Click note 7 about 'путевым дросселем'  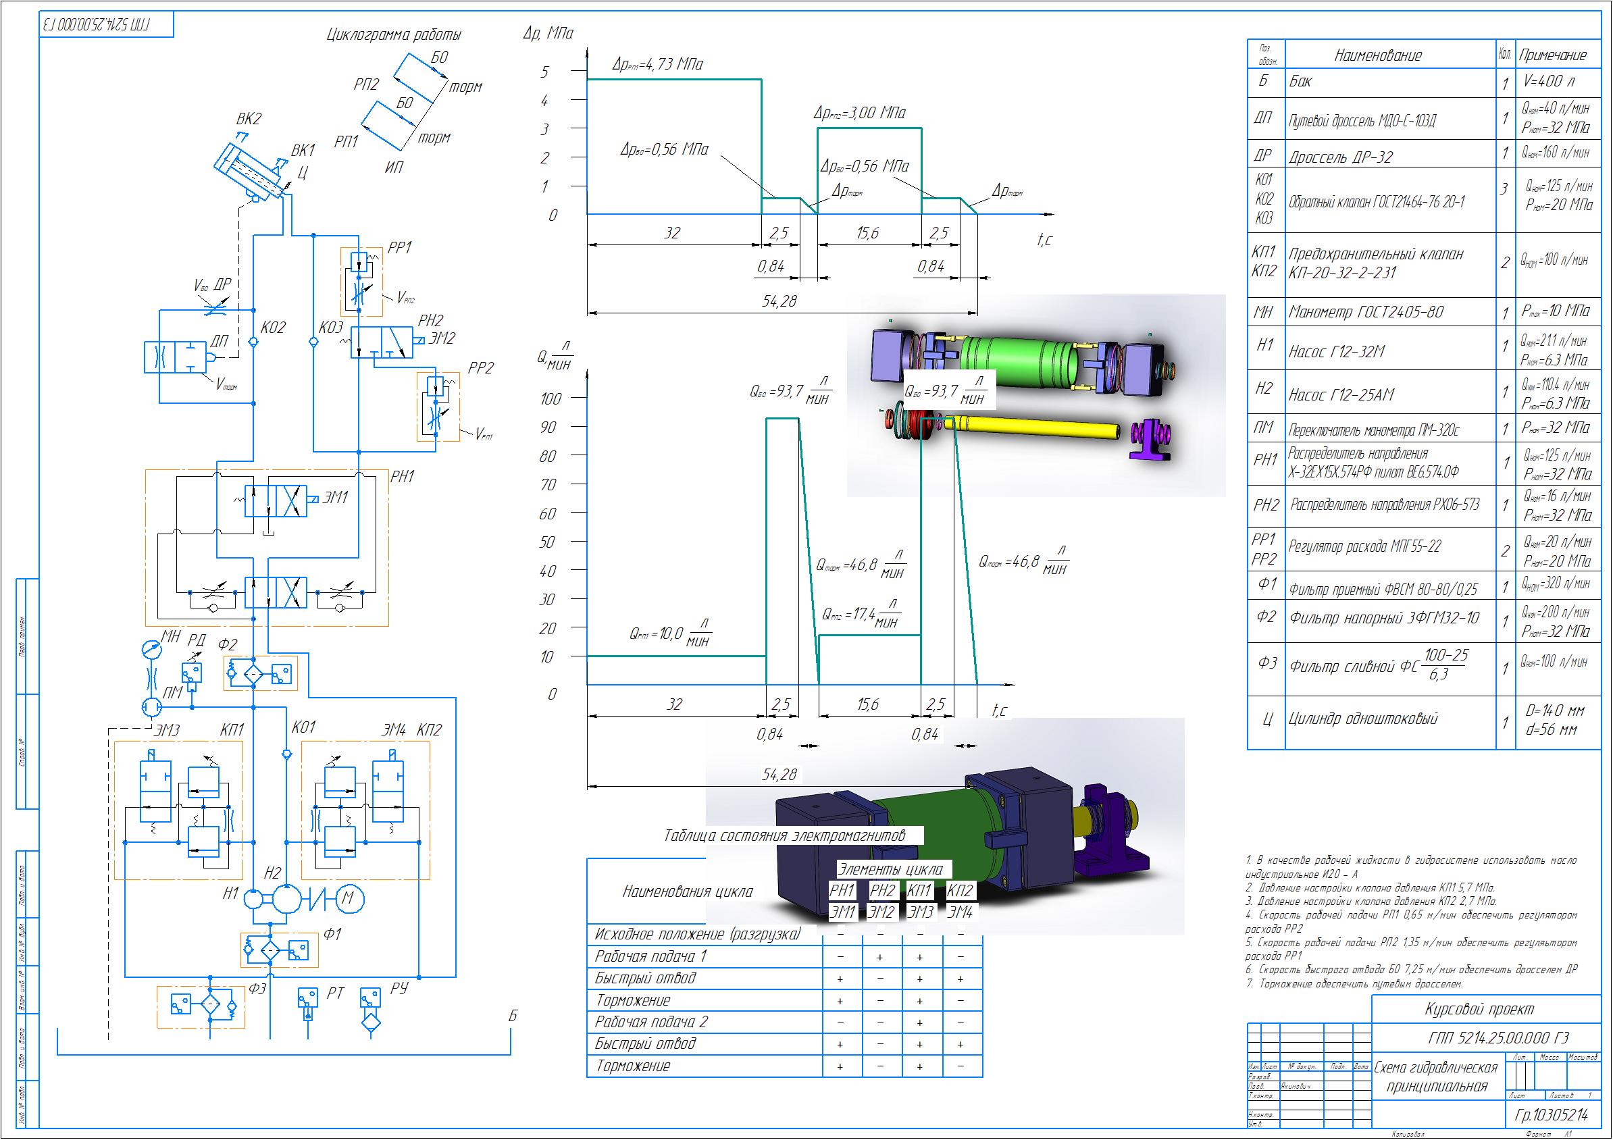(1354, 985)
